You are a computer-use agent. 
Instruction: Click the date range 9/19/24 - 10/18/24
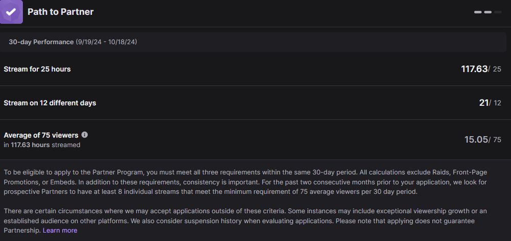106,42
